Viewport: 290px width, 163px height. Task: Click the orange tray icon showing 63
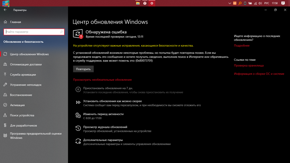click(235, 3)
